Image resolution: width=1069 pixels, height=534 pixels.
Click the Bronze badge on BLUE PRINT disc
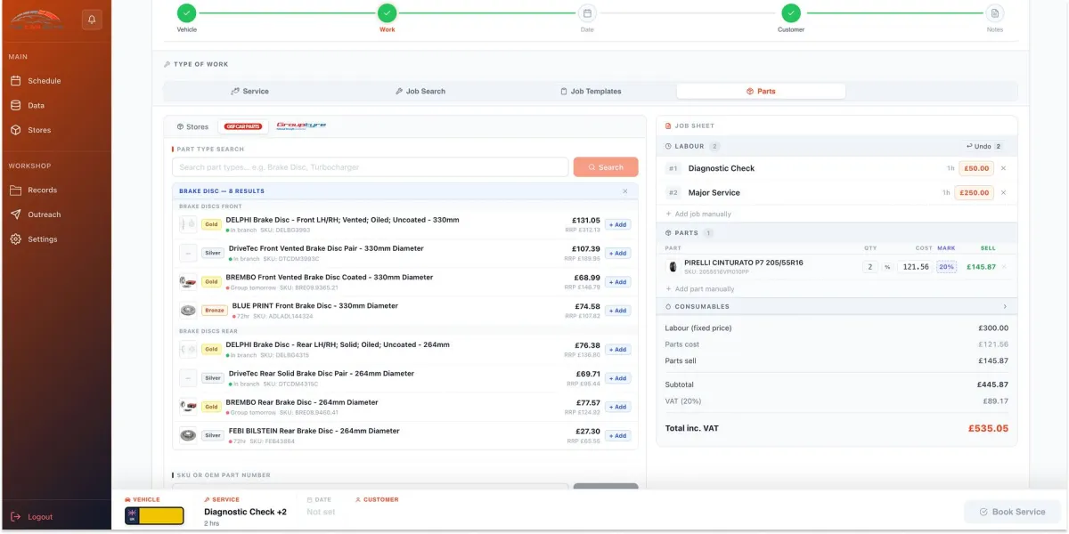[214, 311]
